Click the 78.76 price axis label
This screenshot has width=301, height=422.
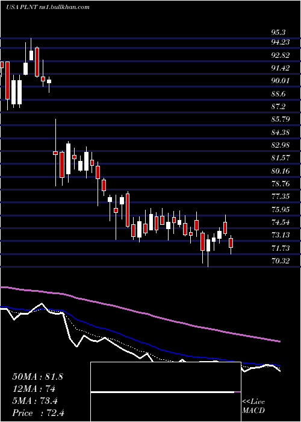click(281, 184)
